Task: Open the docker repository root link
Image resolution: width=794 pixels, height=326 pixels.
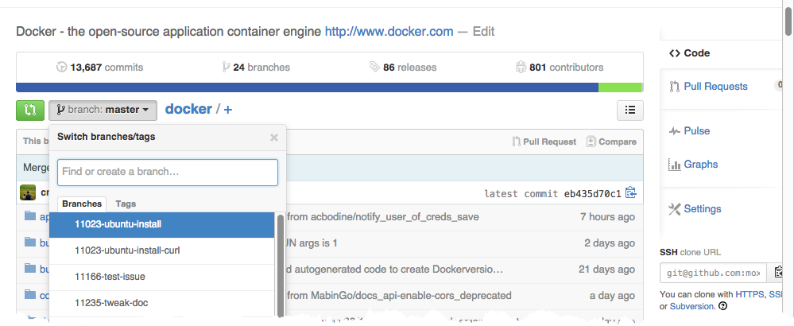Action: pyautogui.click(x=188, y=109)
